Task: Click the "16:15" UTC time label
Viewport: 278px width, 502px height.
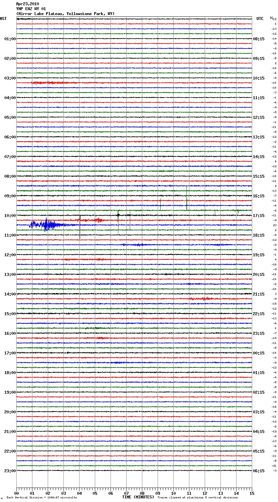Action: point(259,196)
